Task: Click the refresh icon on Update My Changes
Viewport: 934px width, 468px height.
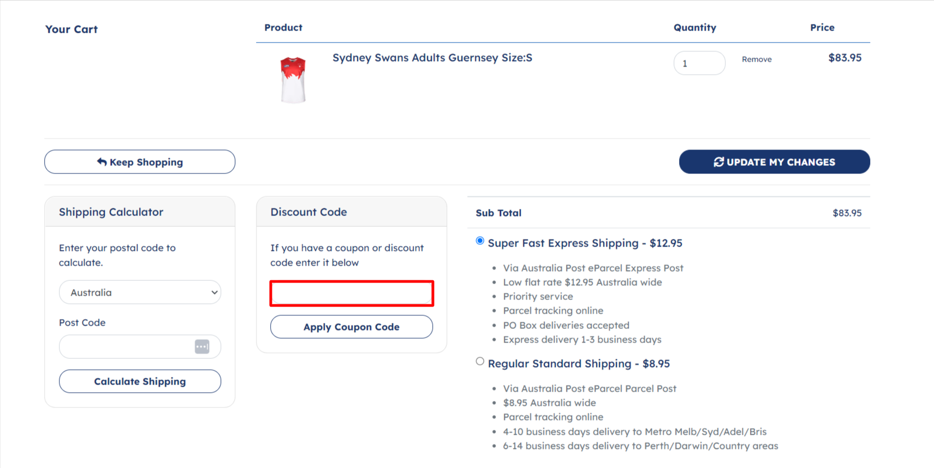Action: click(x=718, y=162)
